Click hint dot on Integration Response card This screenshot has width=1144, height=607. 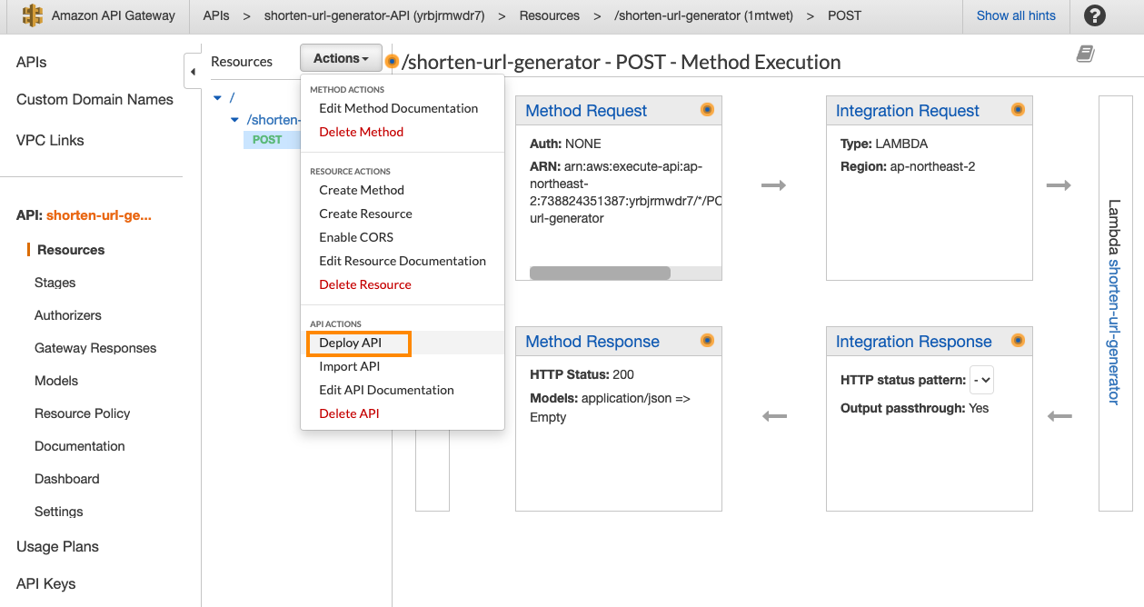pos(1018,341)
